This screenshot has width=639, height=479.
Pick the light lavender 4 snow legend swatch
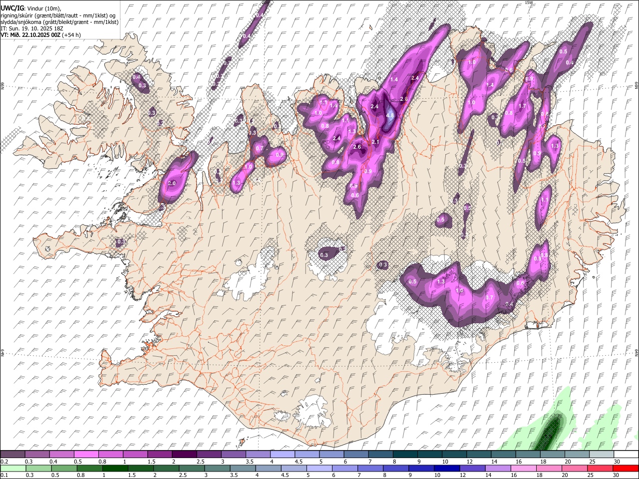(x=283, y=454)
